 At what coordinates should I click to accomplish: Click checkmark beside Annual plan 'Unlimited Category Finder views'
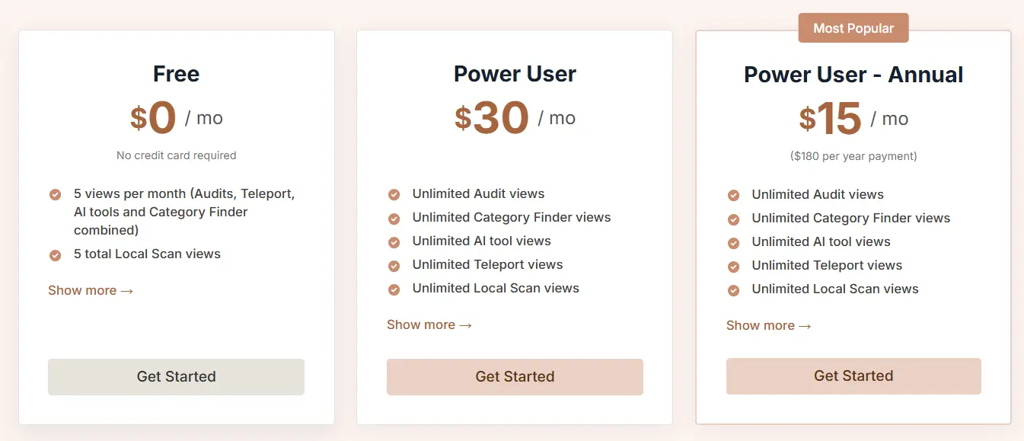point(733,219)
